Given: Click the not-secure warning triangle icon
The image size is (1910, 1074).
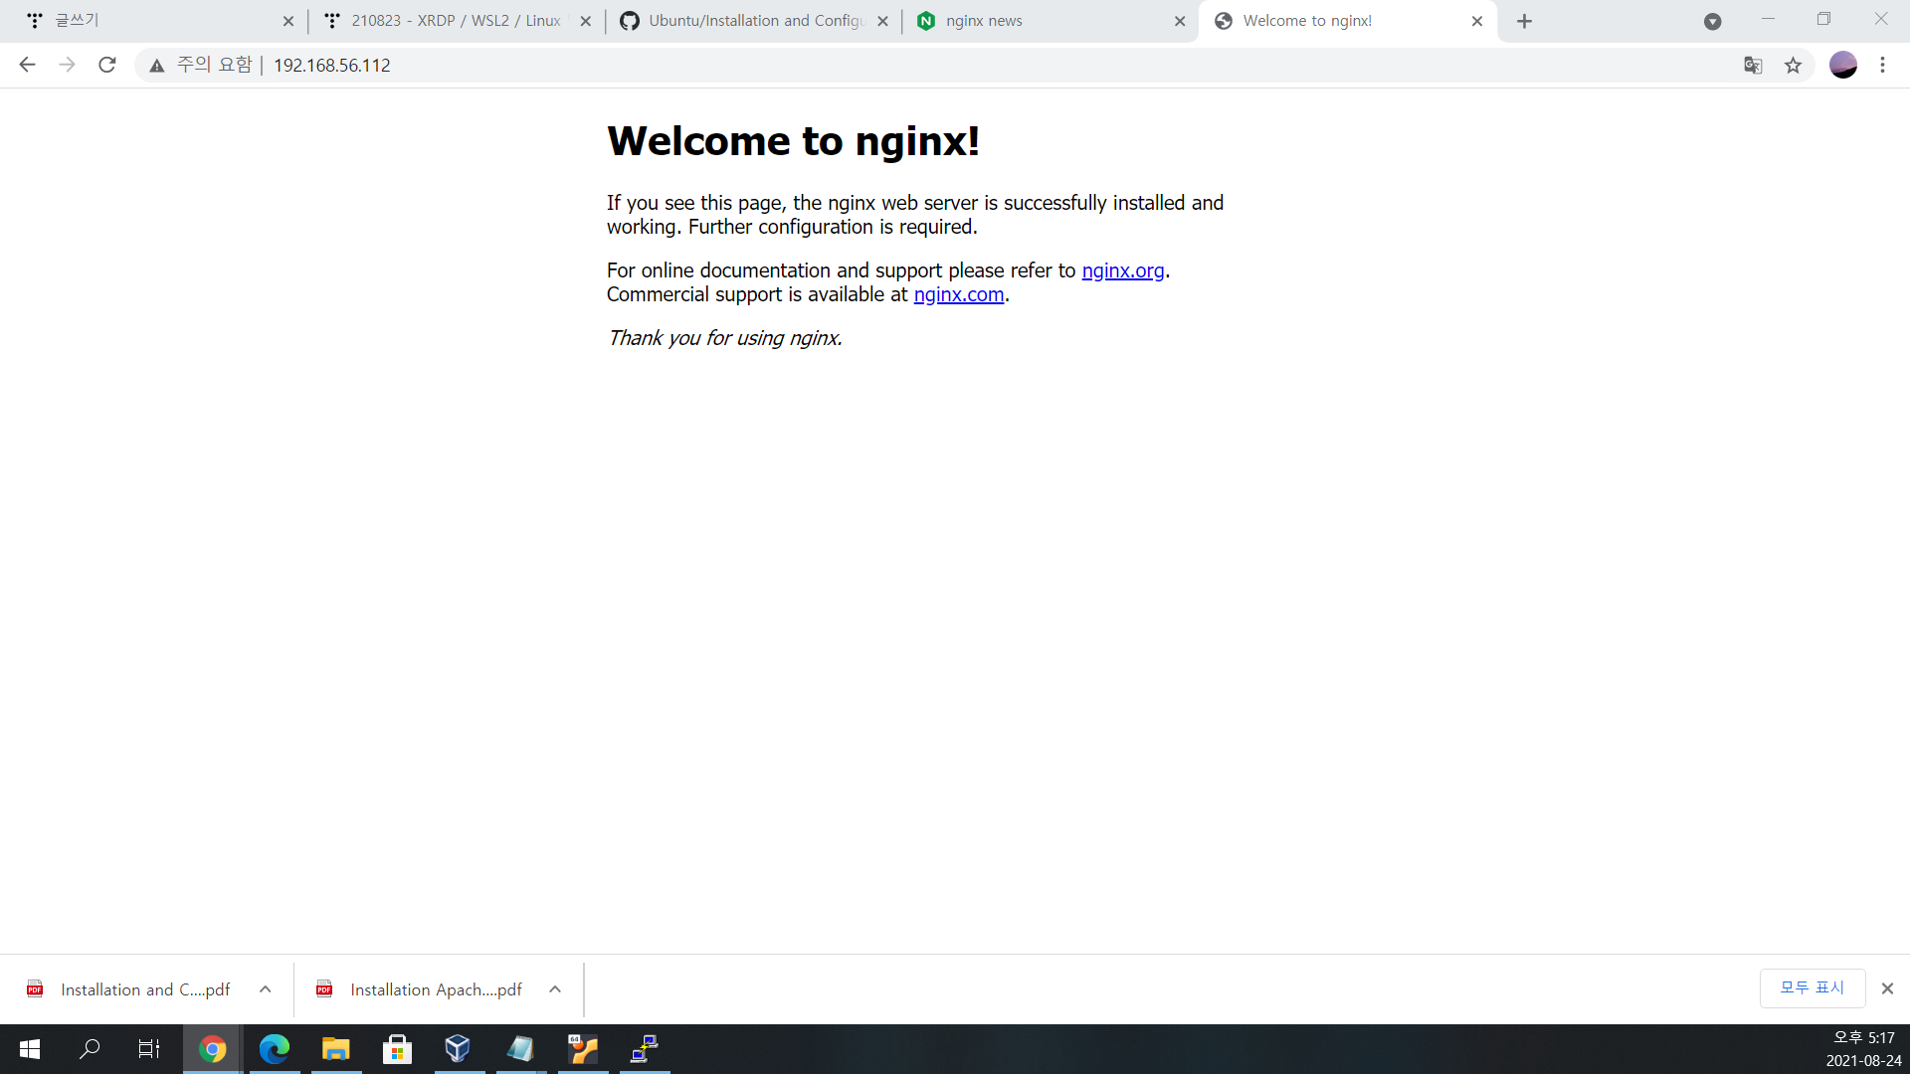Looking at the screenshot, I should coord(156,66).
